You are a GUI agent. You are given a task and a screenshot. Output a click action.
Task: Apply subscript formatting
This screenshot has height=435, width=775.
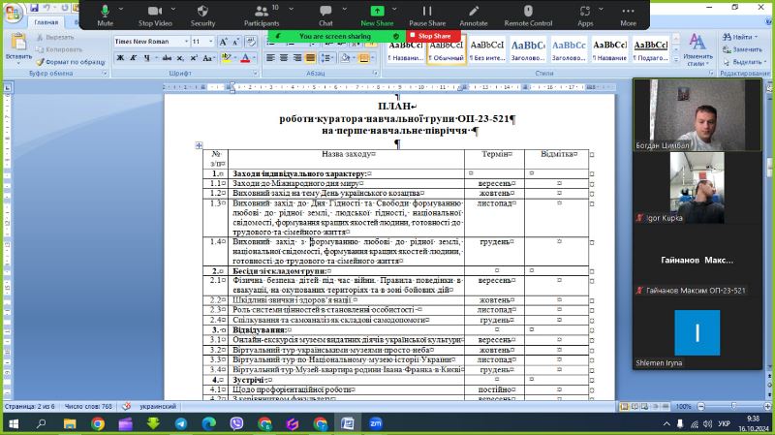[180, 58]
